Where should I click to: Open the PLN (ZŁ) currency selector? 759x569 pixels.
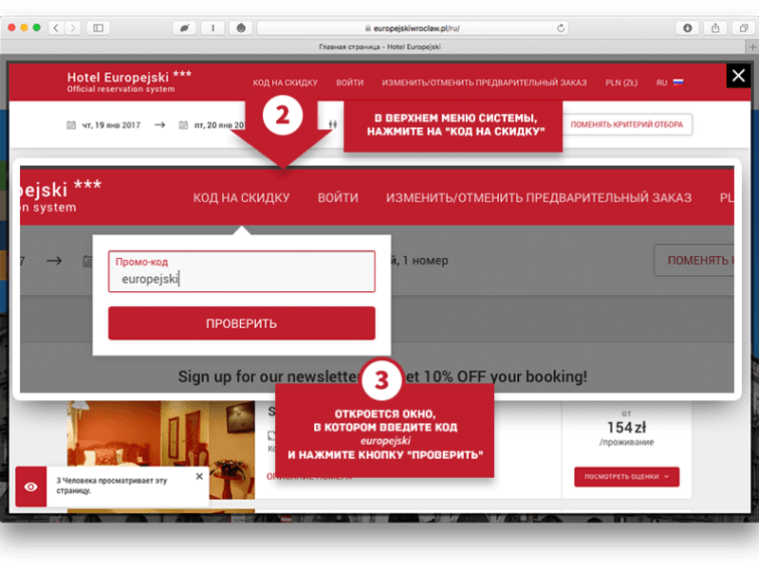tap(621, 83)
